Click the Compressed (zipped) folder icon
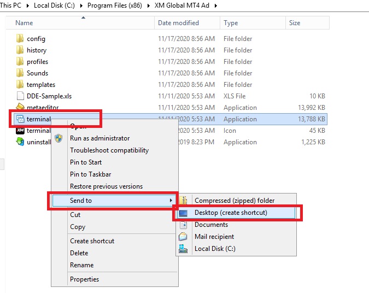This screenshot has width=369, height=293. [x=184, y=201]
